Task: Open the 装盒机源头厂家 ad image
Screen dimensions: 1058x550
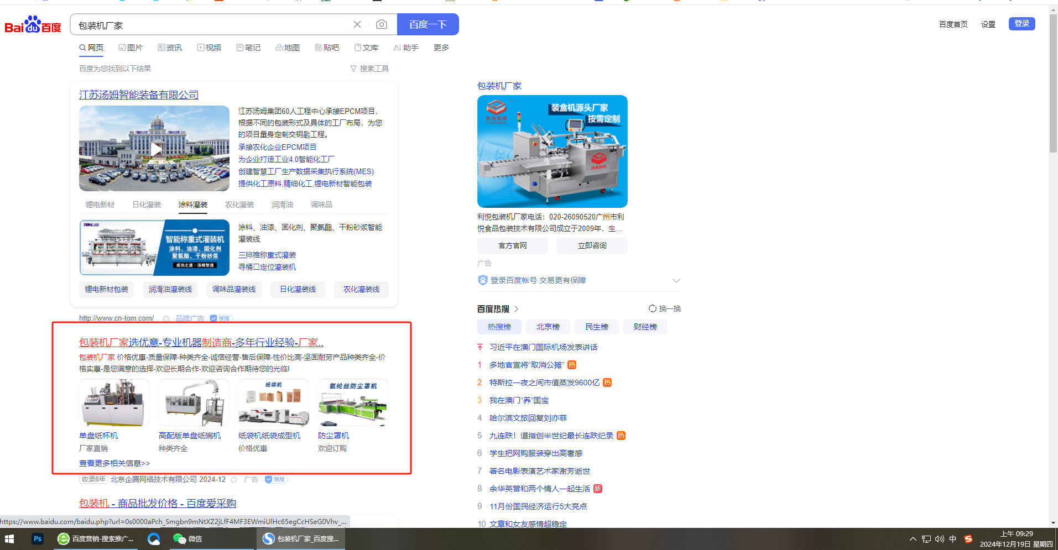Action: pos(553,151)
